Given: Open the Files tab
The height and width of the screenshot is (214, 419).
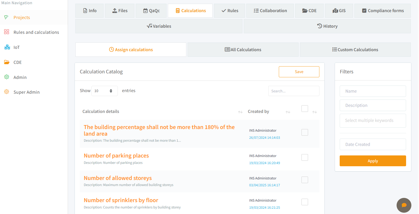Looking at the screenshot, I should coord(120,11).
